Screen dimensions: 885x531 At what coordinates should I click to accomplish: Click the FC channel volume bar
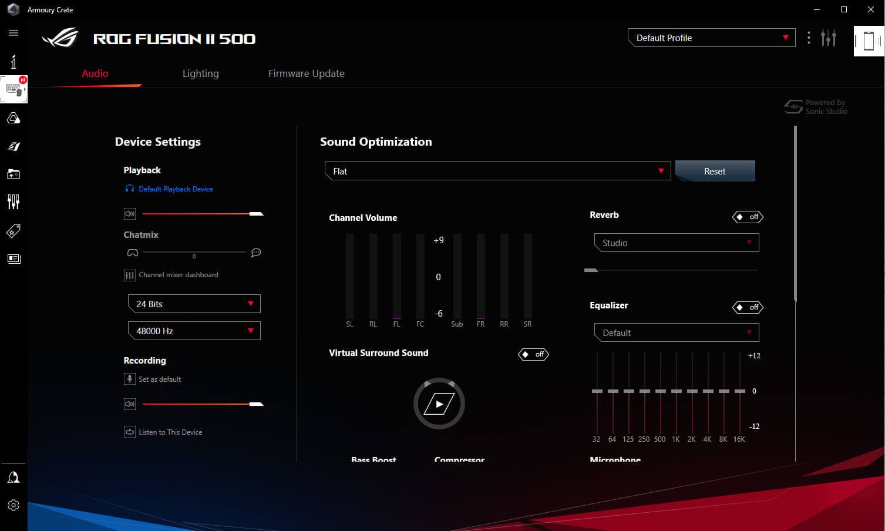pos(420,276)
